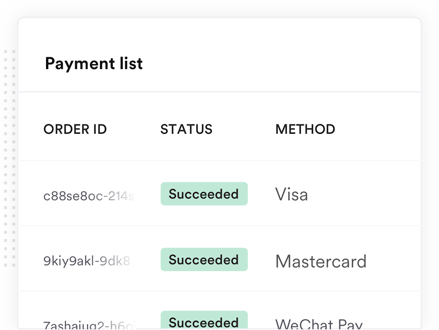Click the Succeeded badge on the Mastercard row
The image size is (439, 330).
pyautogui.click(x=204, y=260)
